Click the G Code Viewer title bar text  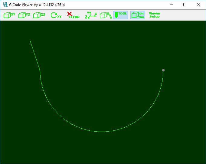tap(37, 5)
